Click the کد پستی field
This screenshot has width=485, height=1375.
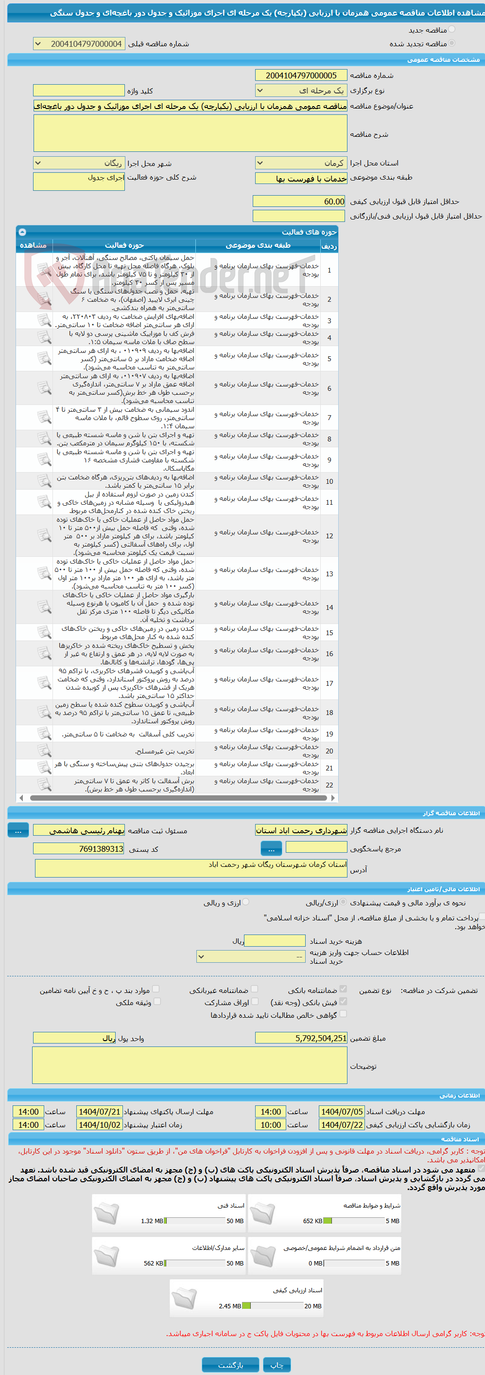79,849
